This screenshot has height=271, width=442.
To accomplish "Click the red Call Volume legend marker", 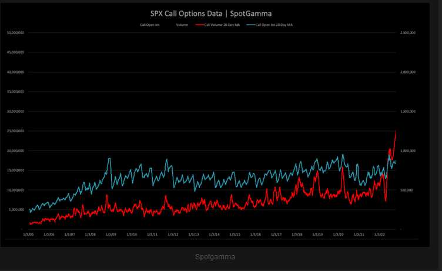I will coord(199,25).
